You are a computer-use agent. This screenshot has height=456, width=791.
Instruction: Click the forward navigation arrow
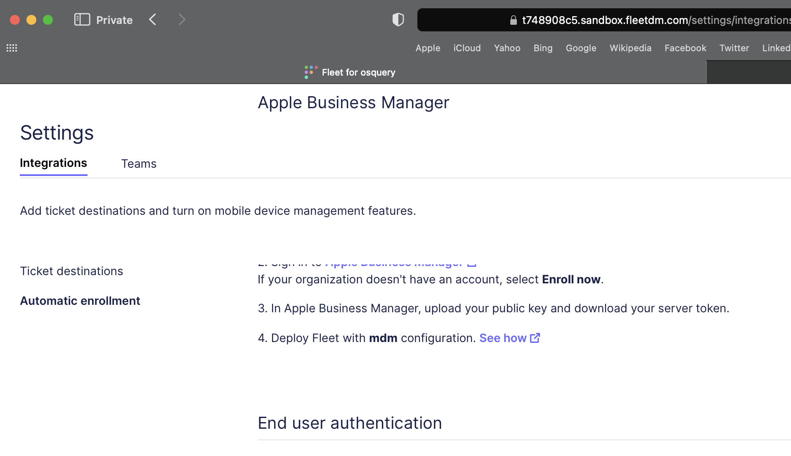[x=182, y=19]
